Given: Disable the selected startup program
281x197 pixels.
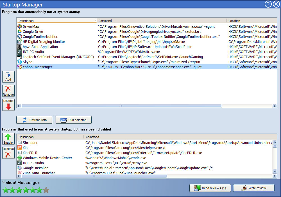Looking at the screenshot, I should (8, 105).
